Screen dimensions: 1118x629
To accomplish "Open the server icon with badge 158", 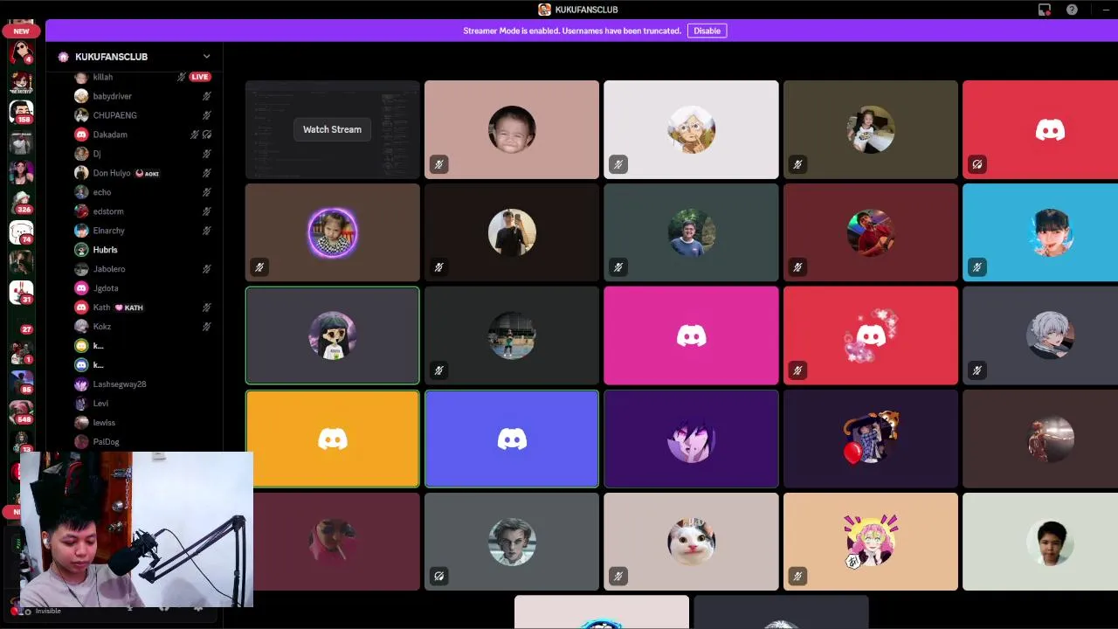I will [21, 111].
